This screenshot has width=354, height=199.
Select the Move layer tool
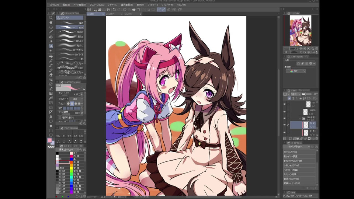pyautogui.click(x=51, y=27)
